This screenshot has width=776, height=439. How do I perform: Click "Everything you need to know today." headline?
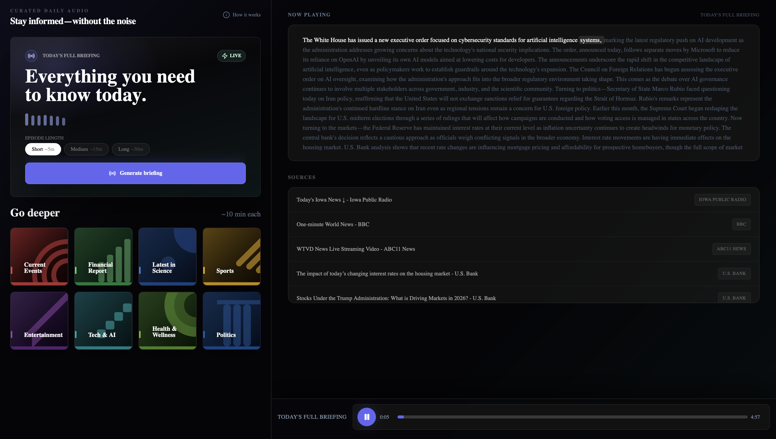click(x=110, y=86)
